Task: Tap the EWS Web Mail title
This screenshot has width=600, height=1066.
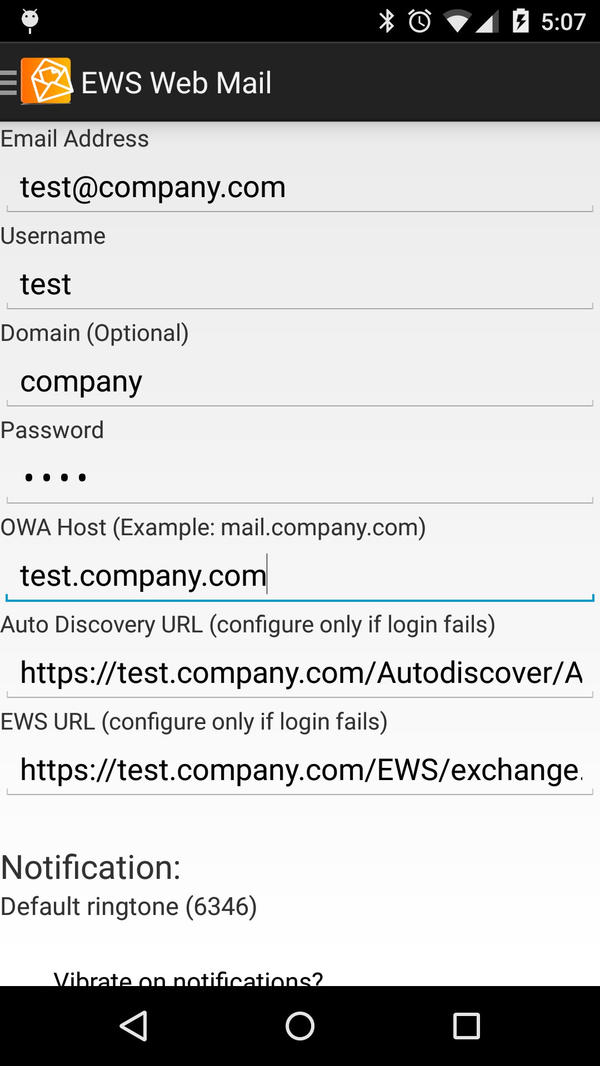Action: pos(176,83)
